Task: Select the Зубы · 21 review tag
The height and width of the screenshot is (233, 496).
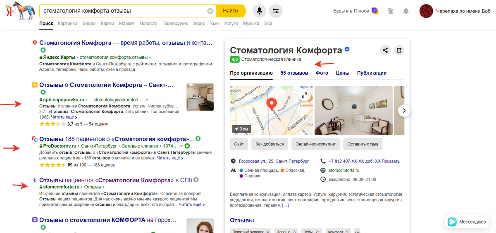Action: [311, 232]
